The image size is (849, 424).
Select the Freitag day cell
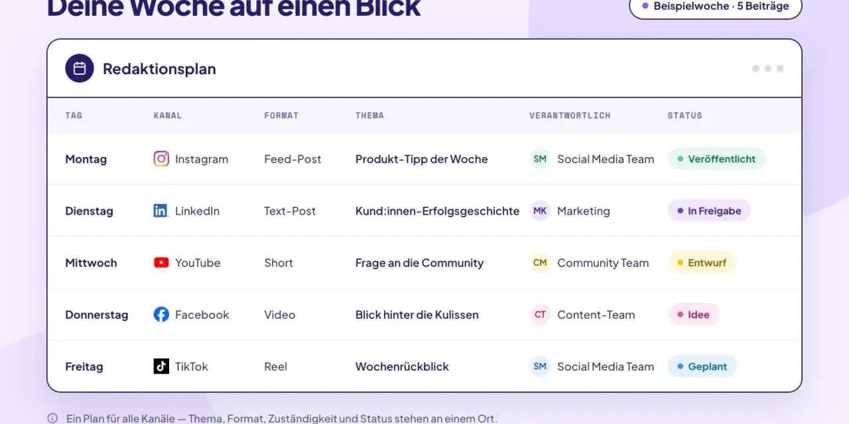coord(84,366)
